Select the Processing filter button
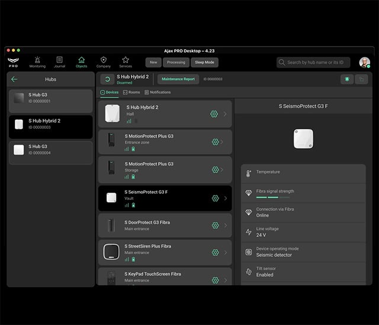The height and width of the screenshot is (325, 379). click(x=176, y=62)
